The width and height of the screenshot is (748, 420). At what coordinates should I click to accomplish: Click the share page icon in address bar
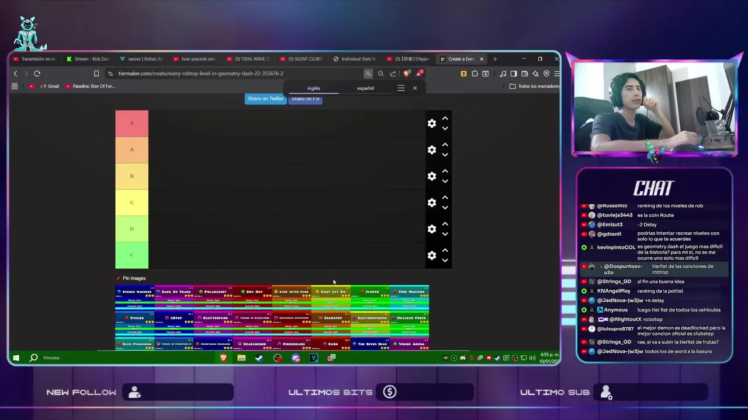pos(393,73)
